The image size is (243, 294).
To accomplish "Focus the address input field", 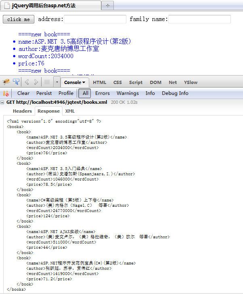I will [x=95, y=19].
